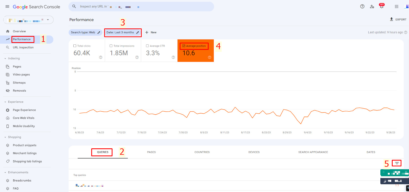Open the hamburger main menu

point(7,7)
